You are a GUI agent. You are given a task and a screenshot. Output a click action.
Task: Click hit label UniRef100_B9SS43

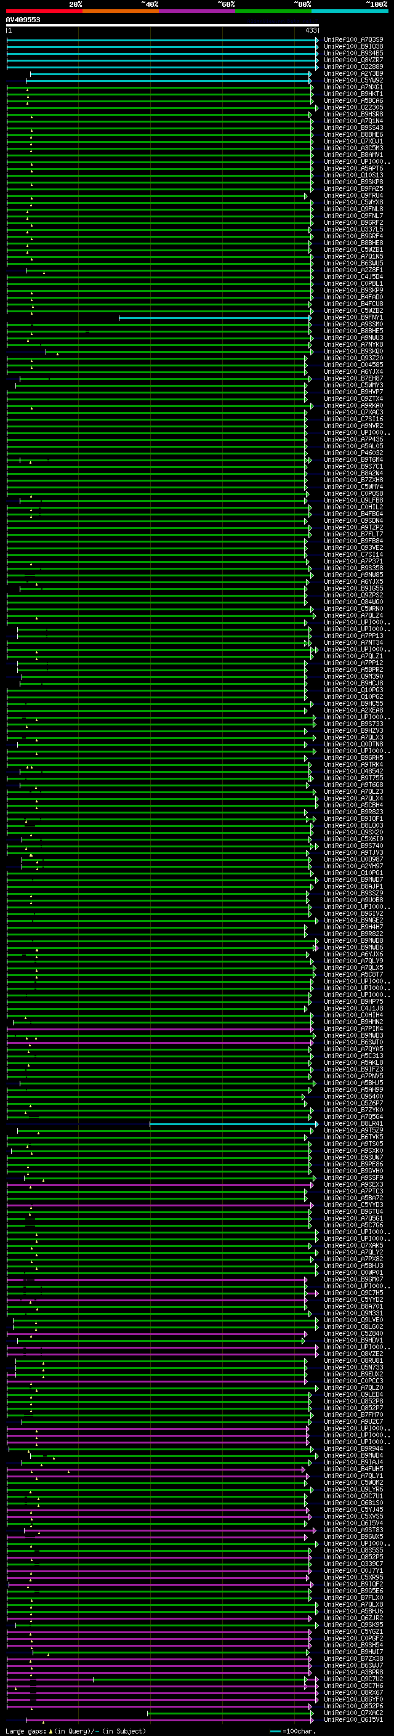(x=353, y=127)
